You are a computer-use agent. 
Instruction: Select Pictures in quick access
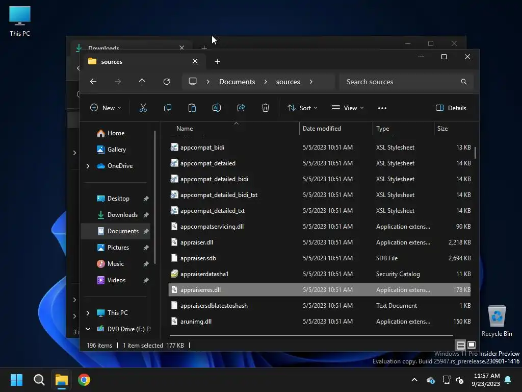click(118, 248)
